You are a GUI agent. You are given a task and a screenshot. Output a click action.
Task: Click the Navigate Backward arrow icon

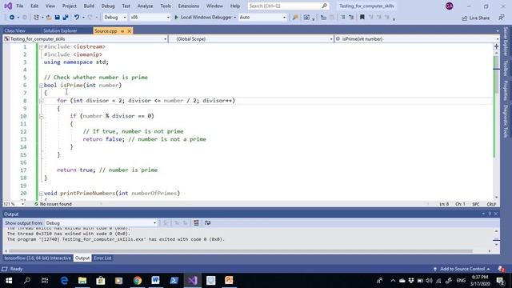pyautogui.click(x=12, y=18)
